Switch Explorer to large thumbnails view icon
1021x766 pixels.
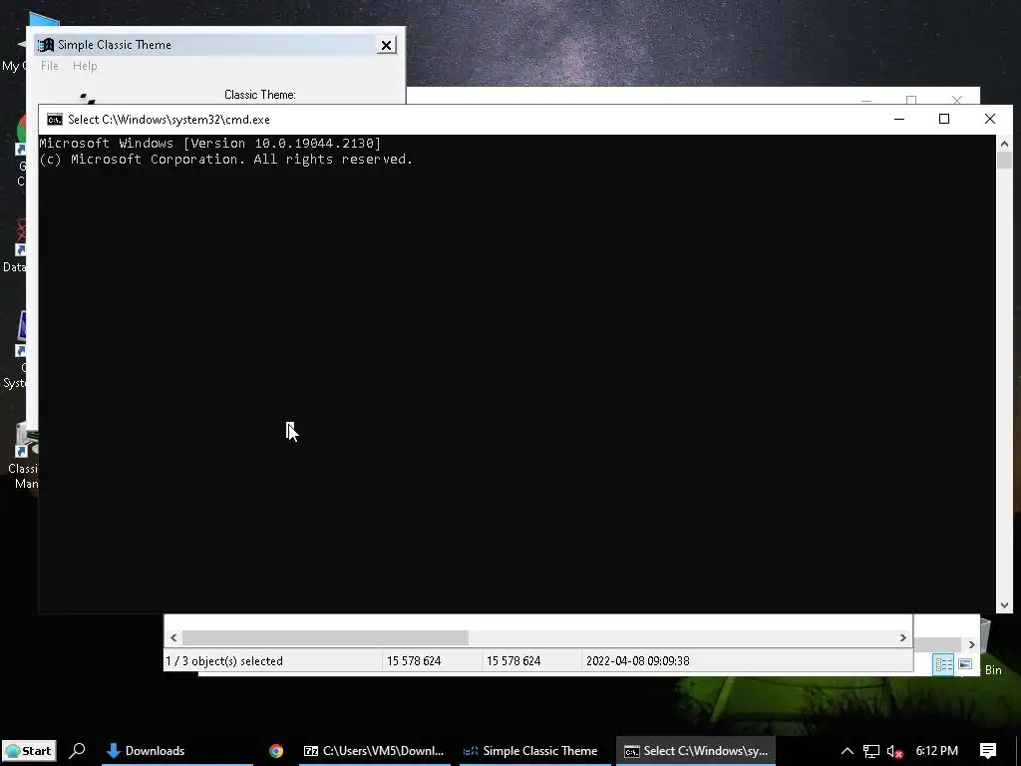click(965, 664)
